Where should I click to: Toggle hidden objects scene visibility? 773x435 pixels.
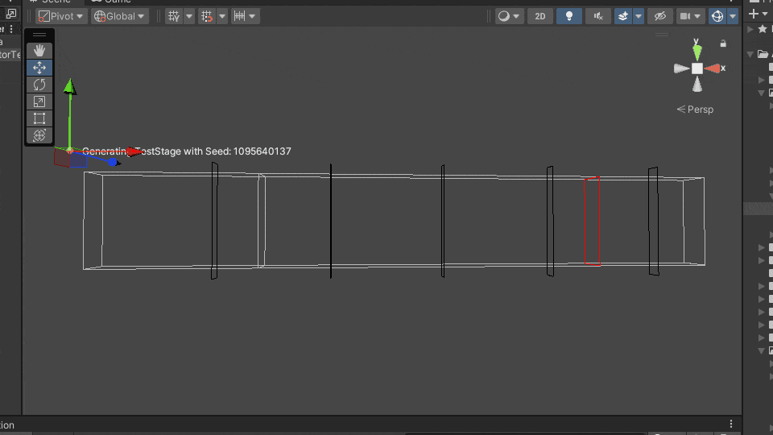click(x=659, y=16)
